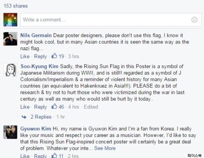Open the 153 shares list
This screenshot has width=204, height=158.
pos(16,6)
